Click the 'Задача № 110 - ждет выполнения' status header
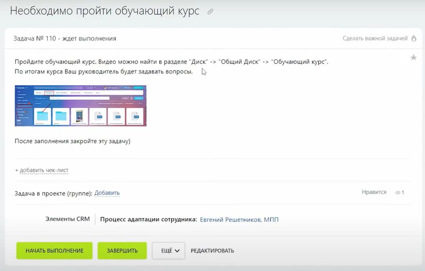The image size is (425, 271). [65, 38]
